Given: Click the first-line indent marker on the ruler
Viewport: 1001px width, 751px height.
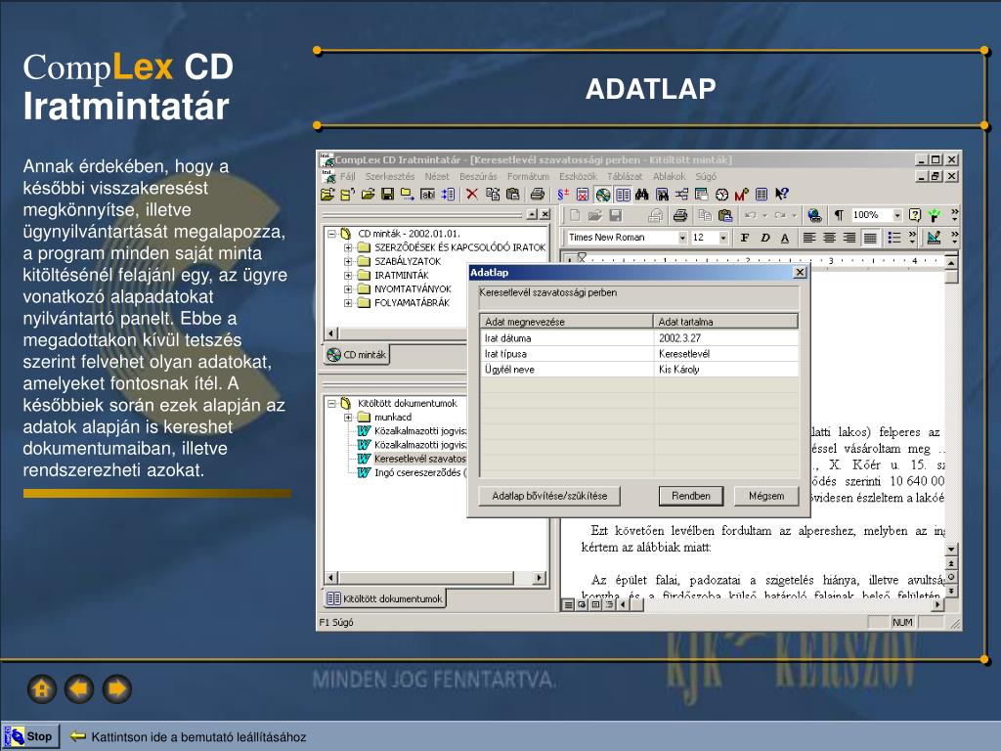Looking at the screenshot, I should point(582,257).
